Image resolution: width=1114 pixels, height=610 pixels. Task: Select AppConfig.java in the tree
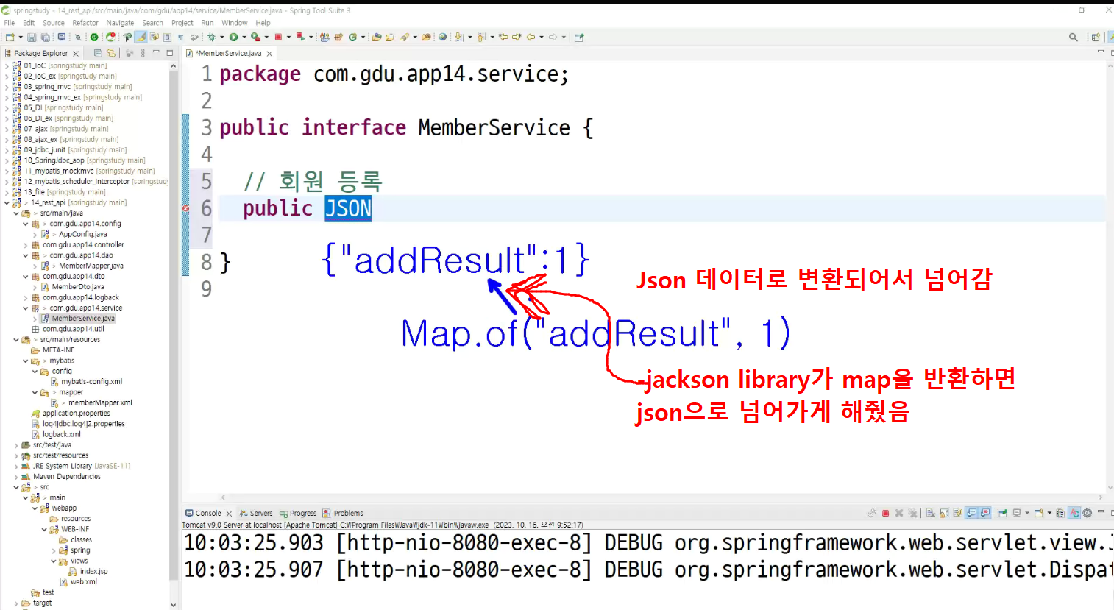pyautogui.click(x=82, y=234)
